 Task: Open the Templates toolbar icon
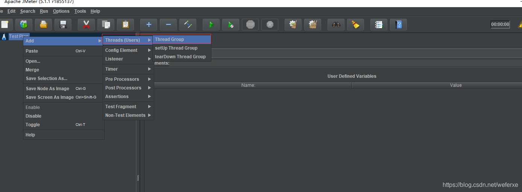[x=24, y=25]
